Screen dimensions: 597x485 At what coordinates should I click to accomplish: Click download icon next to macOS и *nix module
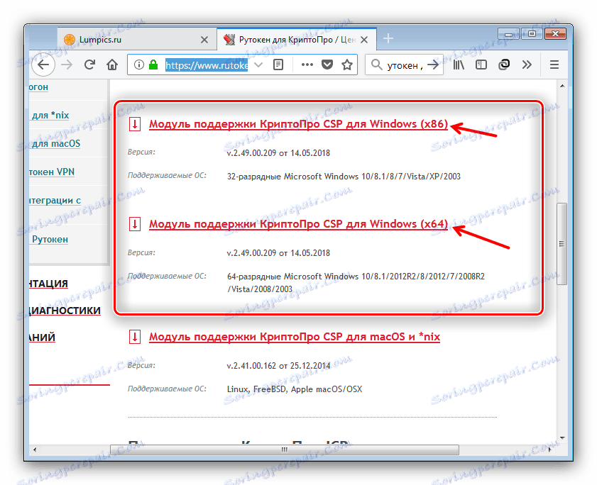point(135,337)
